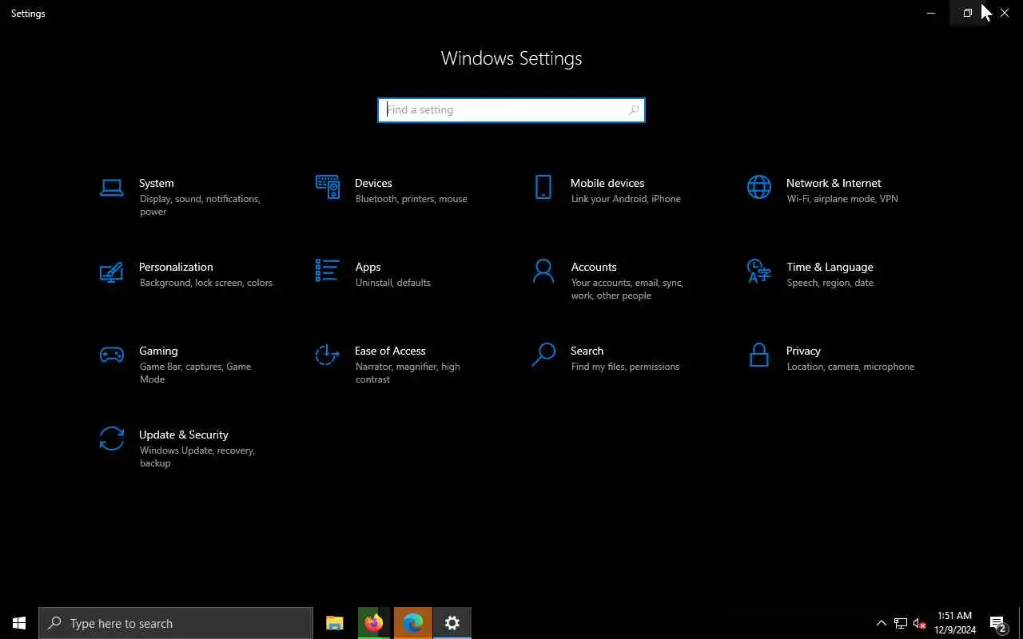This screenshot has width=1023, height=639.
Task: Open the Time & Language icon
Action: (759, 271)
